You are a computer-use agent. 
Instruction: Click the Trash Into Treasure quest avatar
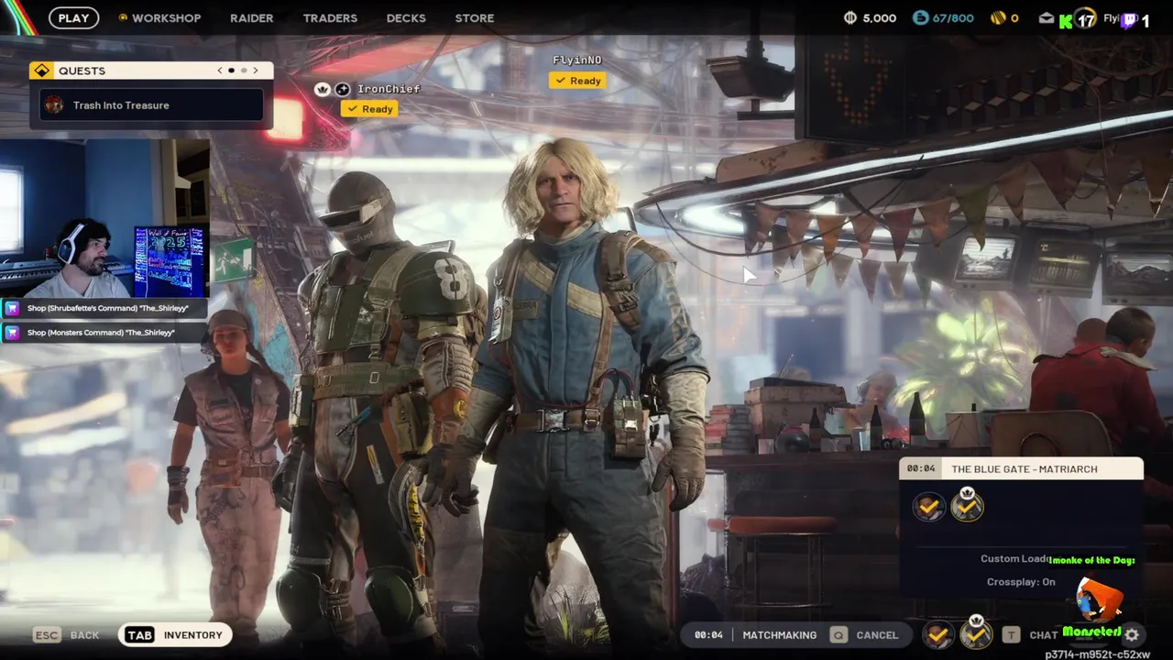click(54, 105)
